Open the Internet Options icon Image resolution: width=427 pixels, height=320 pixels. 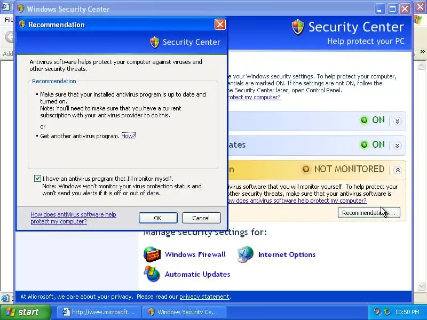[x=246, y=254]
